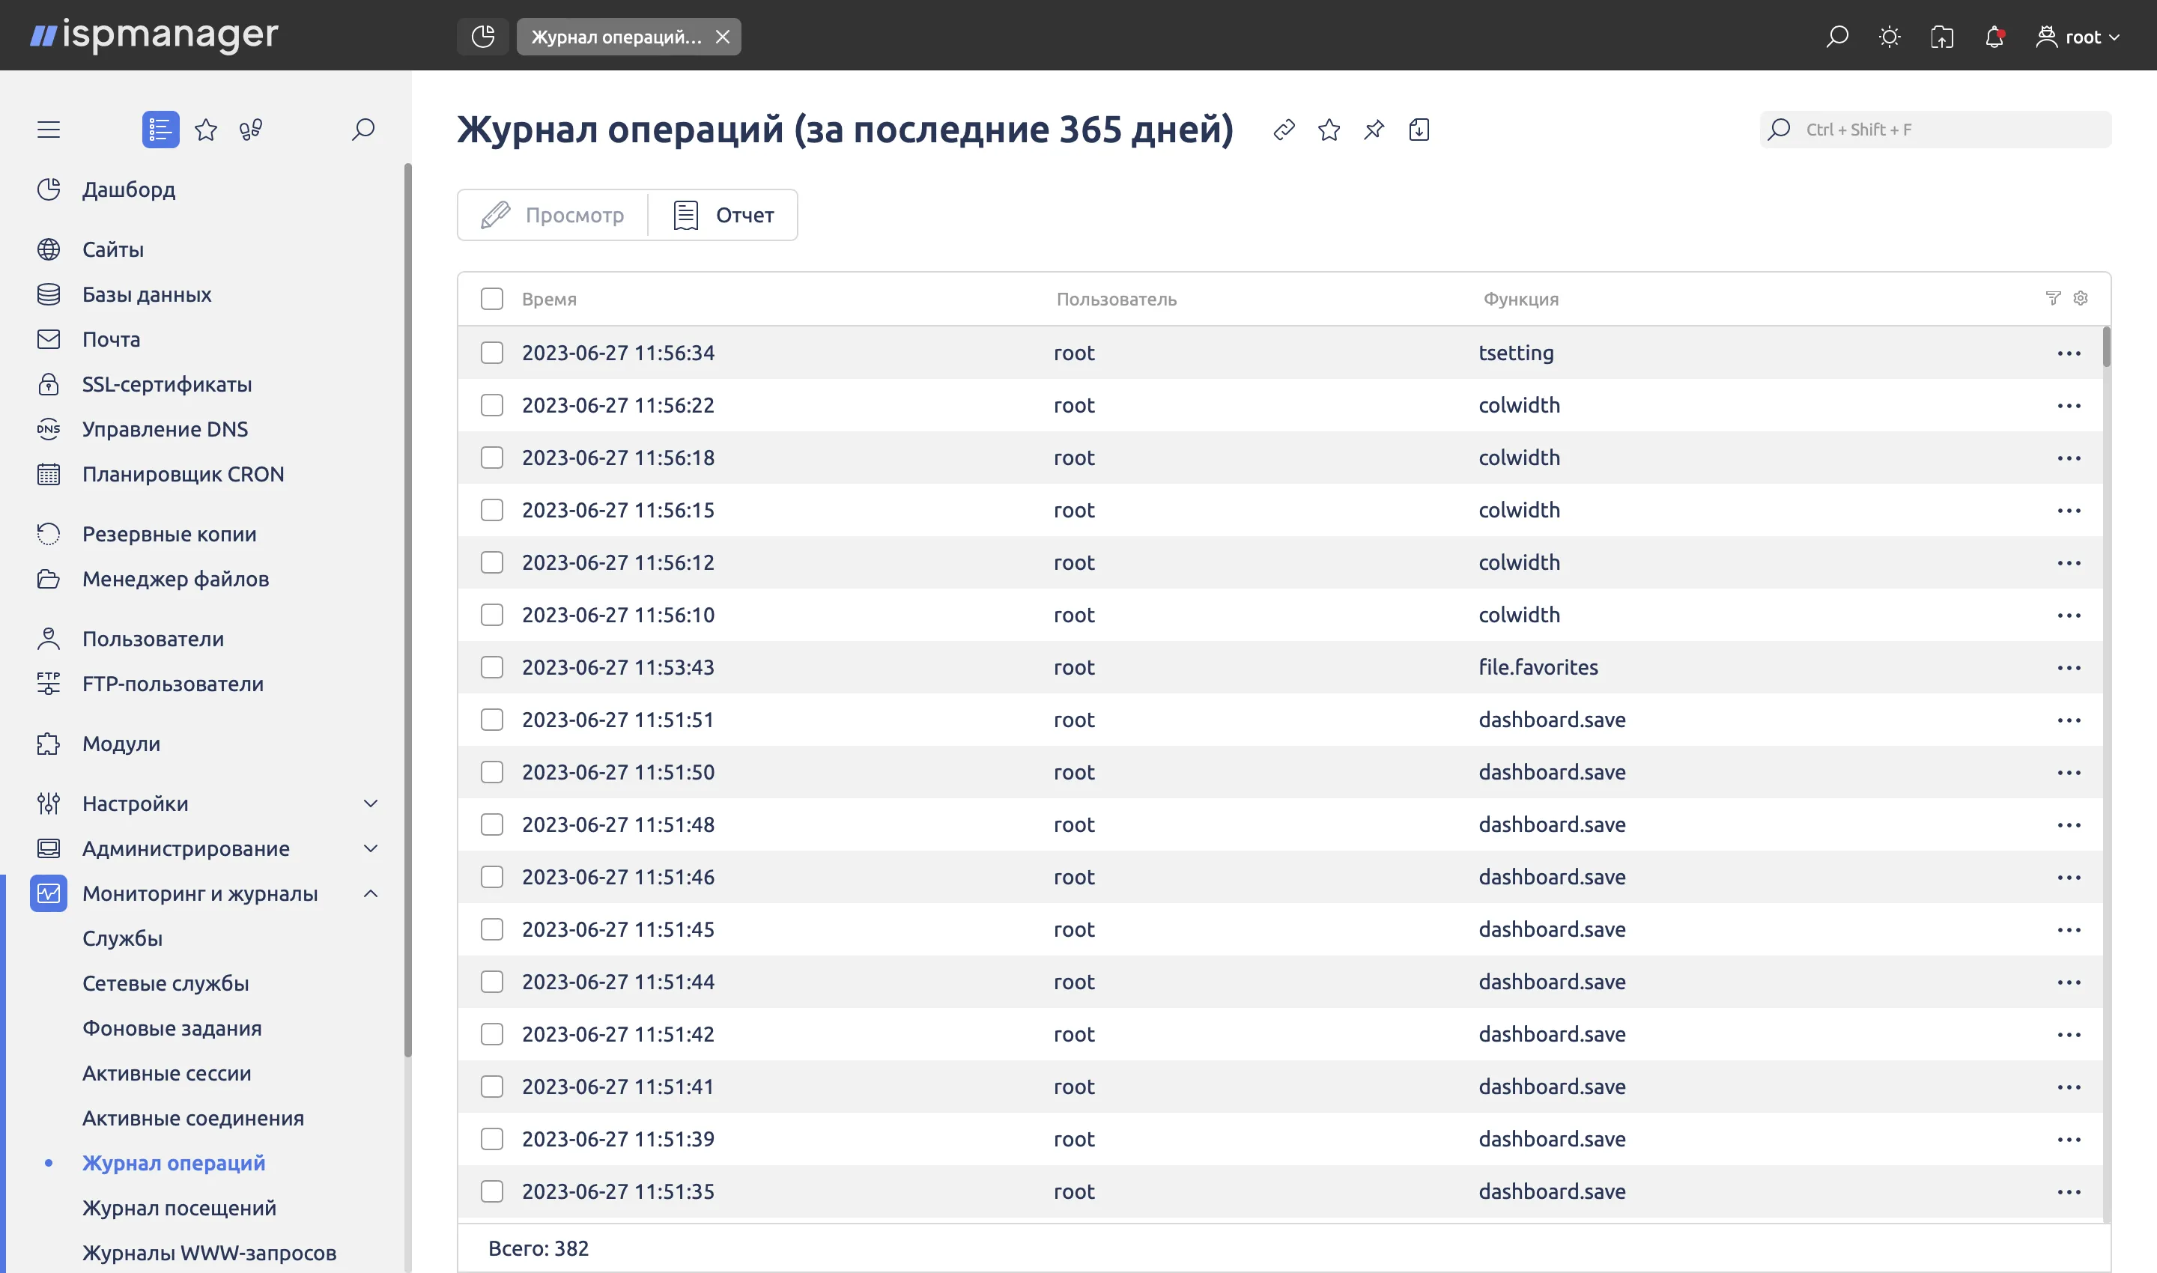Click the export/download icon near page title

click(1419, 130)
